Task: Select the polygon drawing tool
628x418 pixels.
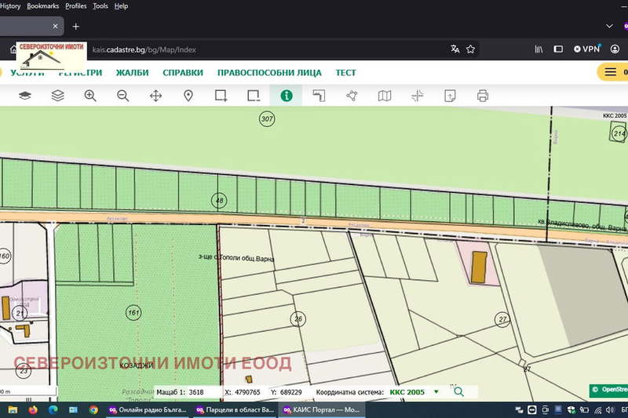Action: [352, 96]
